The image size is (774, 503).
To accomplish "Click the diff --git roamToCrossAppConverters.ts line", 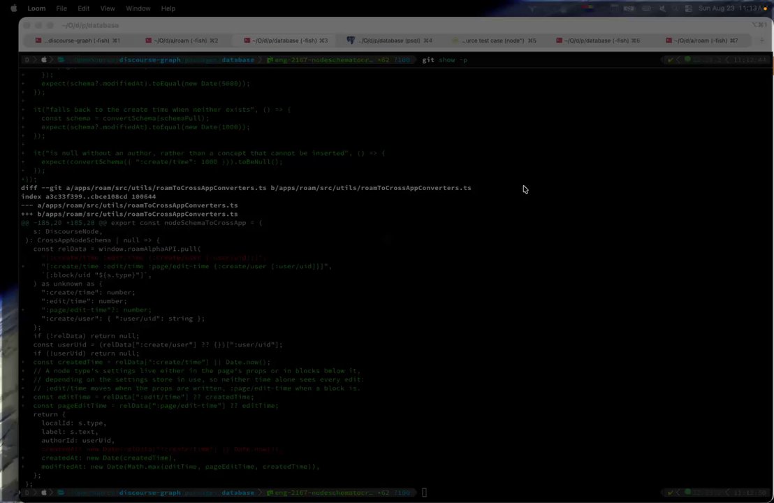I will [246, 187].
